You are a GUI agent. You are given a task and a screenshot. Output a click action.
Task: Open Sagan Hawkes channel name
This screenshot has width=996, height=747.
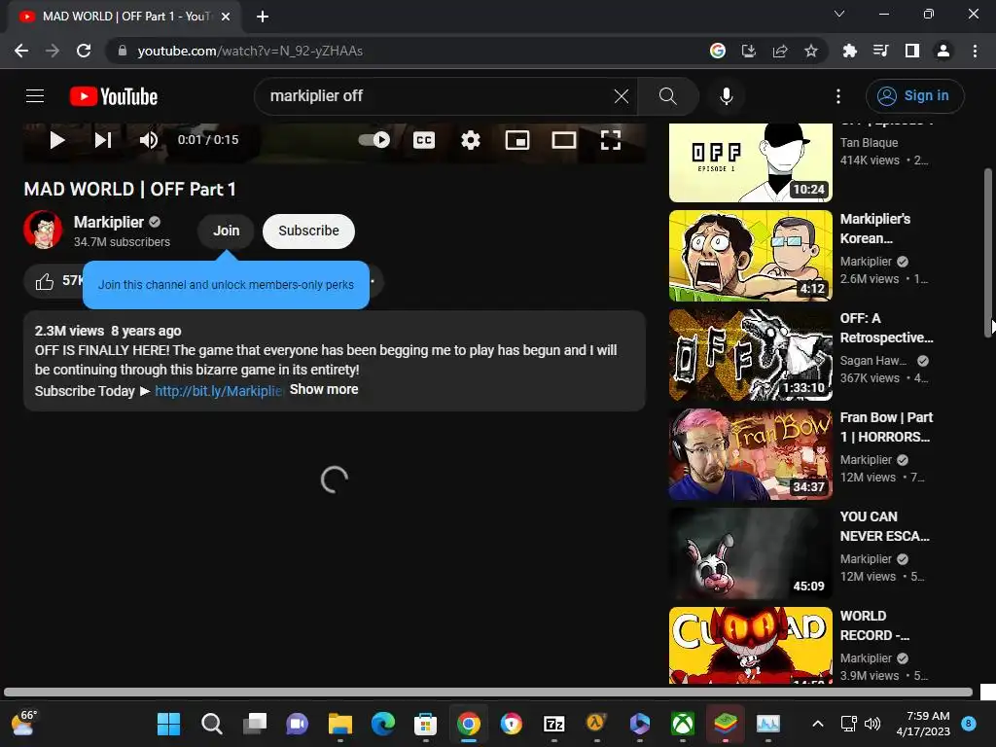(x=873, y=361)
